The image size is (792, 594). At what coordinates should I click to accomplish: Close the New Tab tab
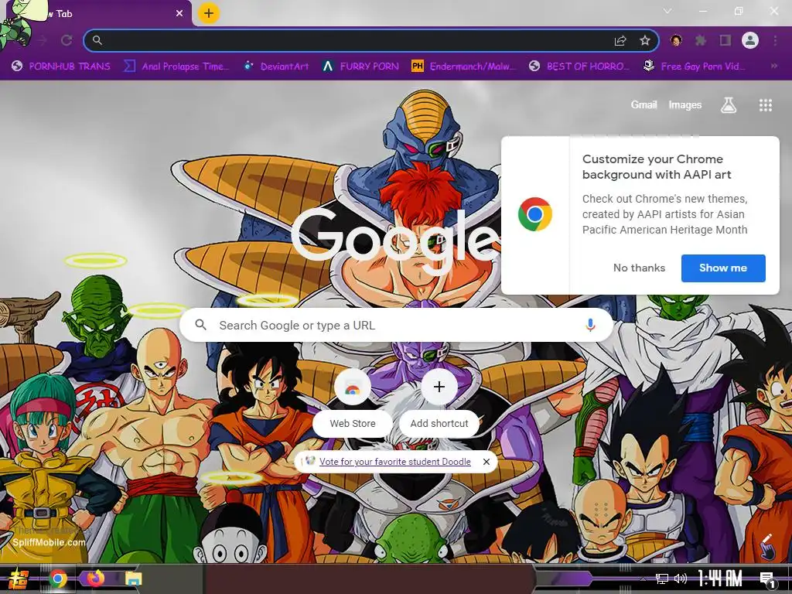click(x=179, y=14)
